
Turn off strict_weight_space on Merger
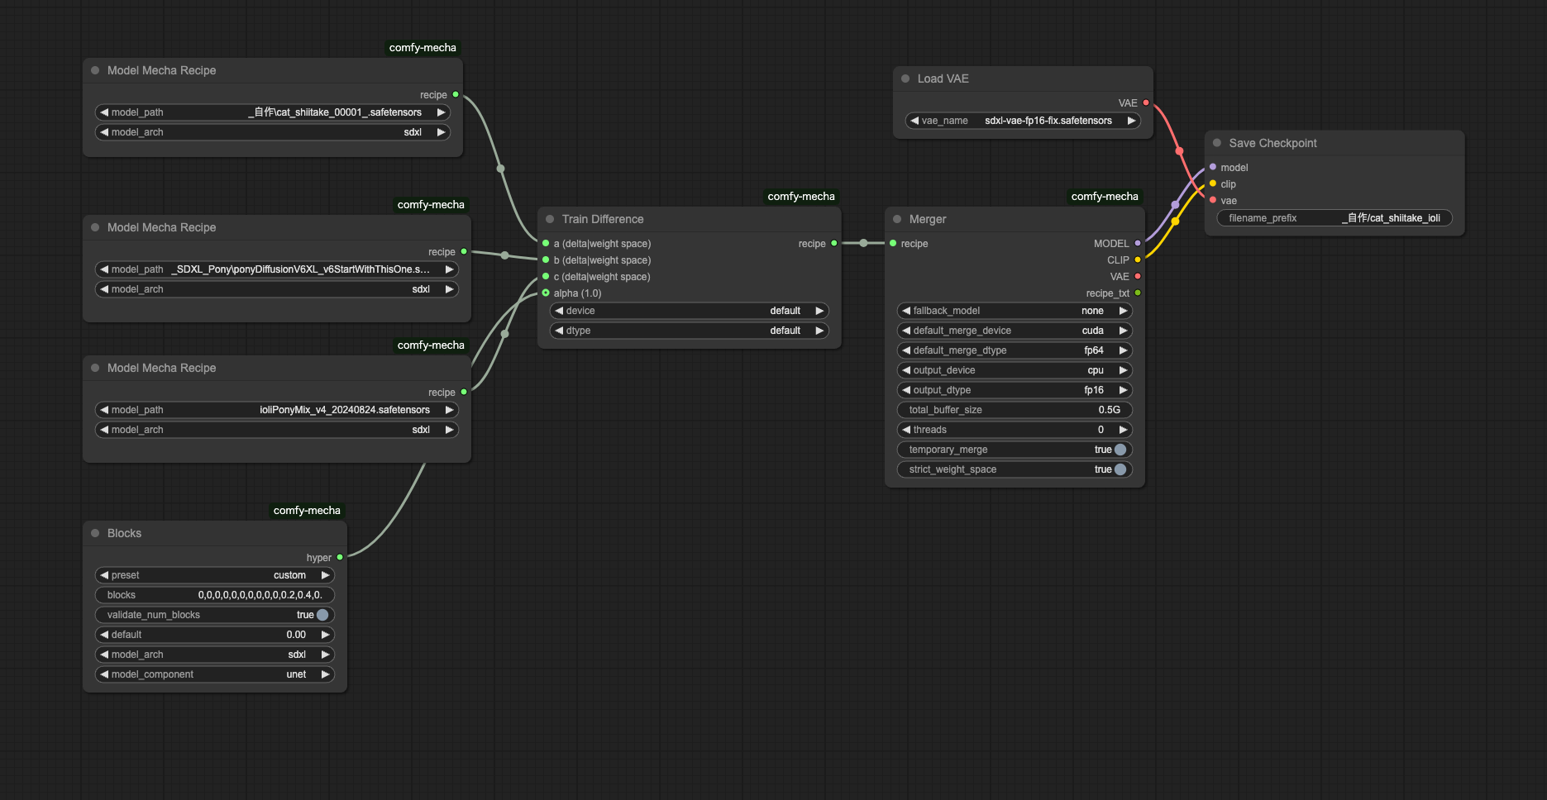point(1120,469)
